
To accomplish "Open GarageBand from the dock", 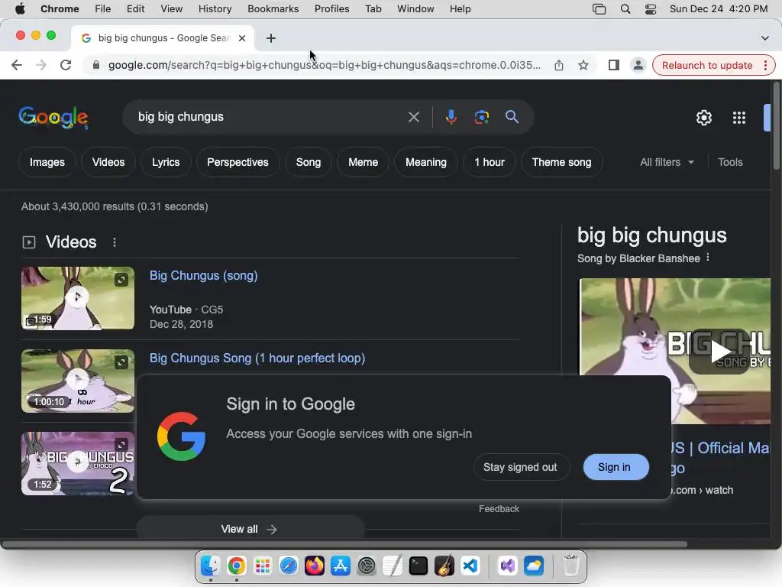I will click(444, 566).
